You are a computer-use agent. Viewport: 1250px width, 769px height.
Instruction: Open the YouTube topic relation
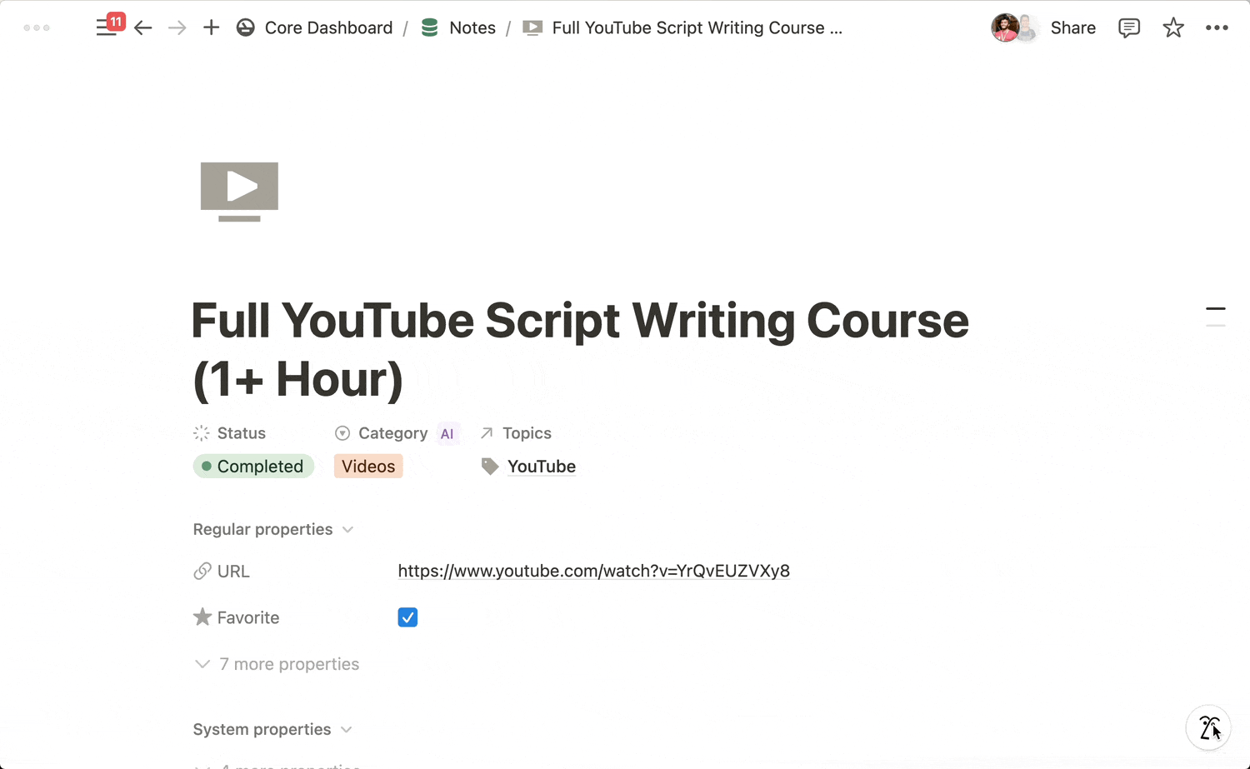(x=542, y=467)
